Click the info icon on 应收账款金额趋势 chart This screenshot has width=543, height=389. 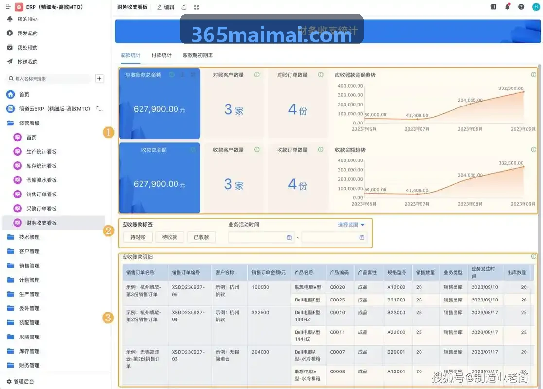click(x=534, y=75)
